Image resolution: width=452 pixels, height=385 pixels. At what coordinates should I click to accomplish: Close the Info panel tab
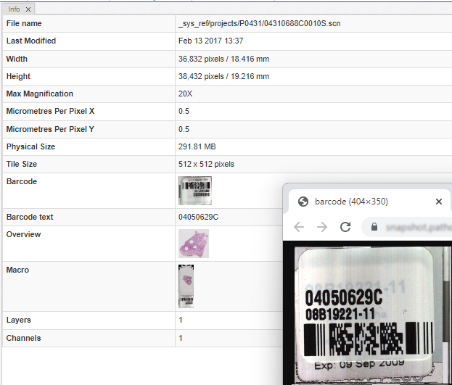point(28,9)
